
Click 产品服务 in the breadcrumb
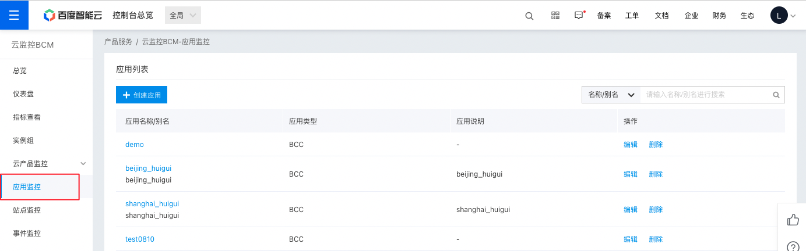pyautogui.click(x=118, y=42)
